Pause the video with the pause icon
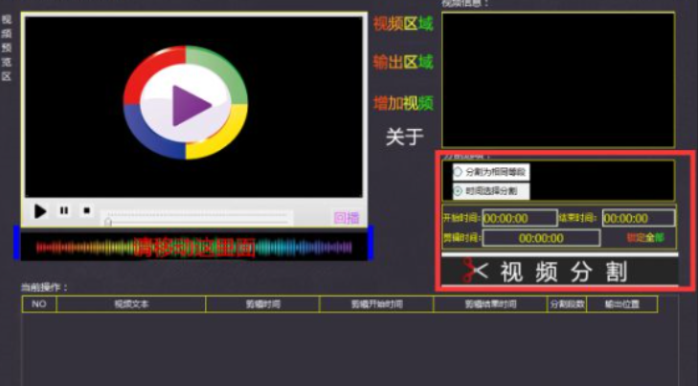This screenshot has width=698, height=386. [63, 211]
